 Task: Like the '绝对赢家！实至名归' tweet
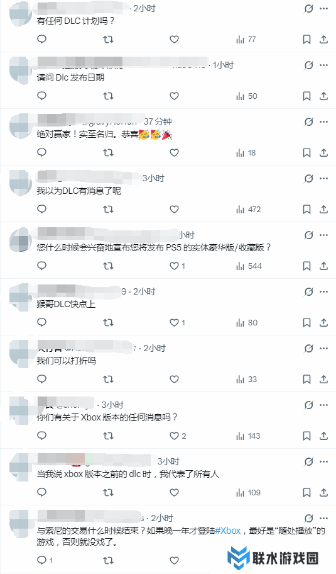coord(174,153)
